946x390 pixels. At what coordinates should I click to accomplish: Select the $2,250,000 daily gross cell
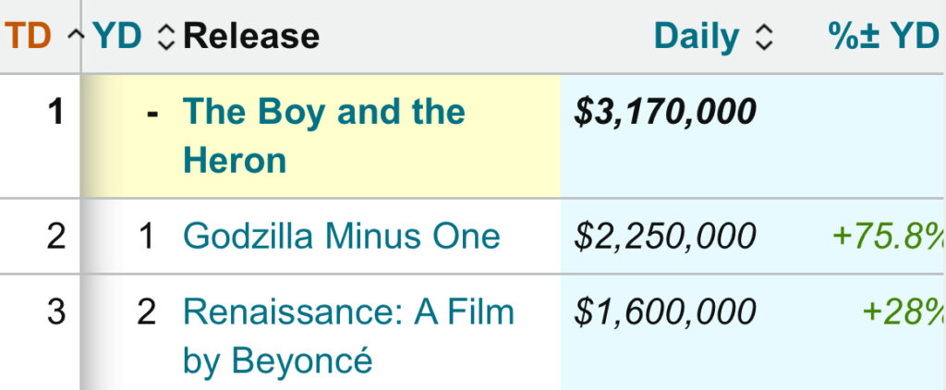point(665,236)
